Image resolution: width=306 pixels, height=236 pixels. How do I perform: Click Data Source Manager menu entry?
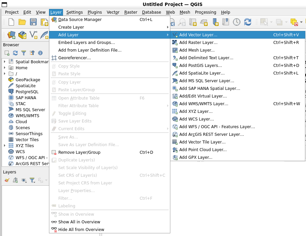click(80, 20)
